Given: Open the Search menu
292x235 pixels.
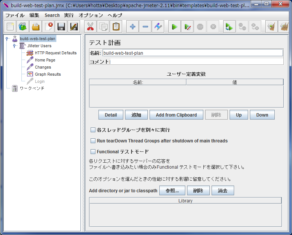Looking at the screenshot, I should pos(52,15).
